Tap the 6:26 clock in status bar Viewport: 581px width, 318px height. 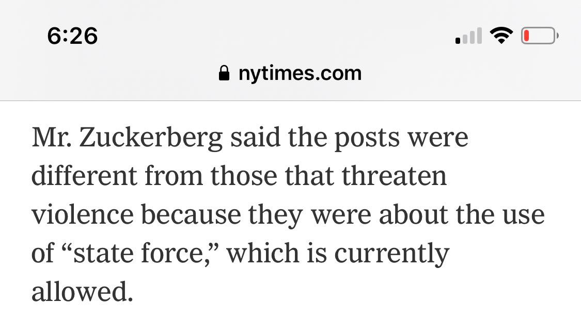(x=72, y=36)
